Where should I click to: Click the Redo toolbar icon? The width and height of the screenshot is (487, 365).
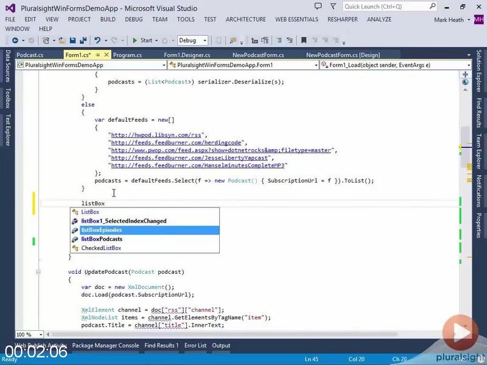pos(114,40)
